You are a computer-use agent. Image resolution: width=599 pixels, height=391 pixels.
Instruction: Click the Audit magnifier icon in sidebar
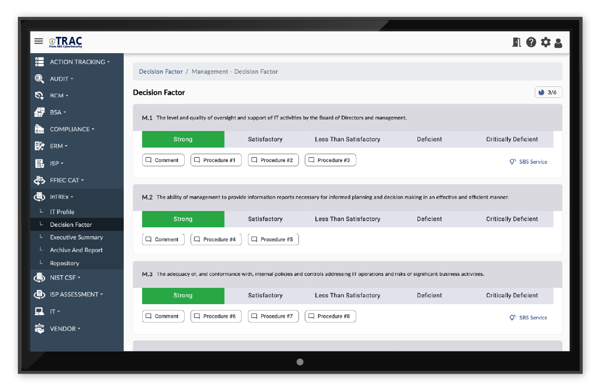(x=39, y=78)
